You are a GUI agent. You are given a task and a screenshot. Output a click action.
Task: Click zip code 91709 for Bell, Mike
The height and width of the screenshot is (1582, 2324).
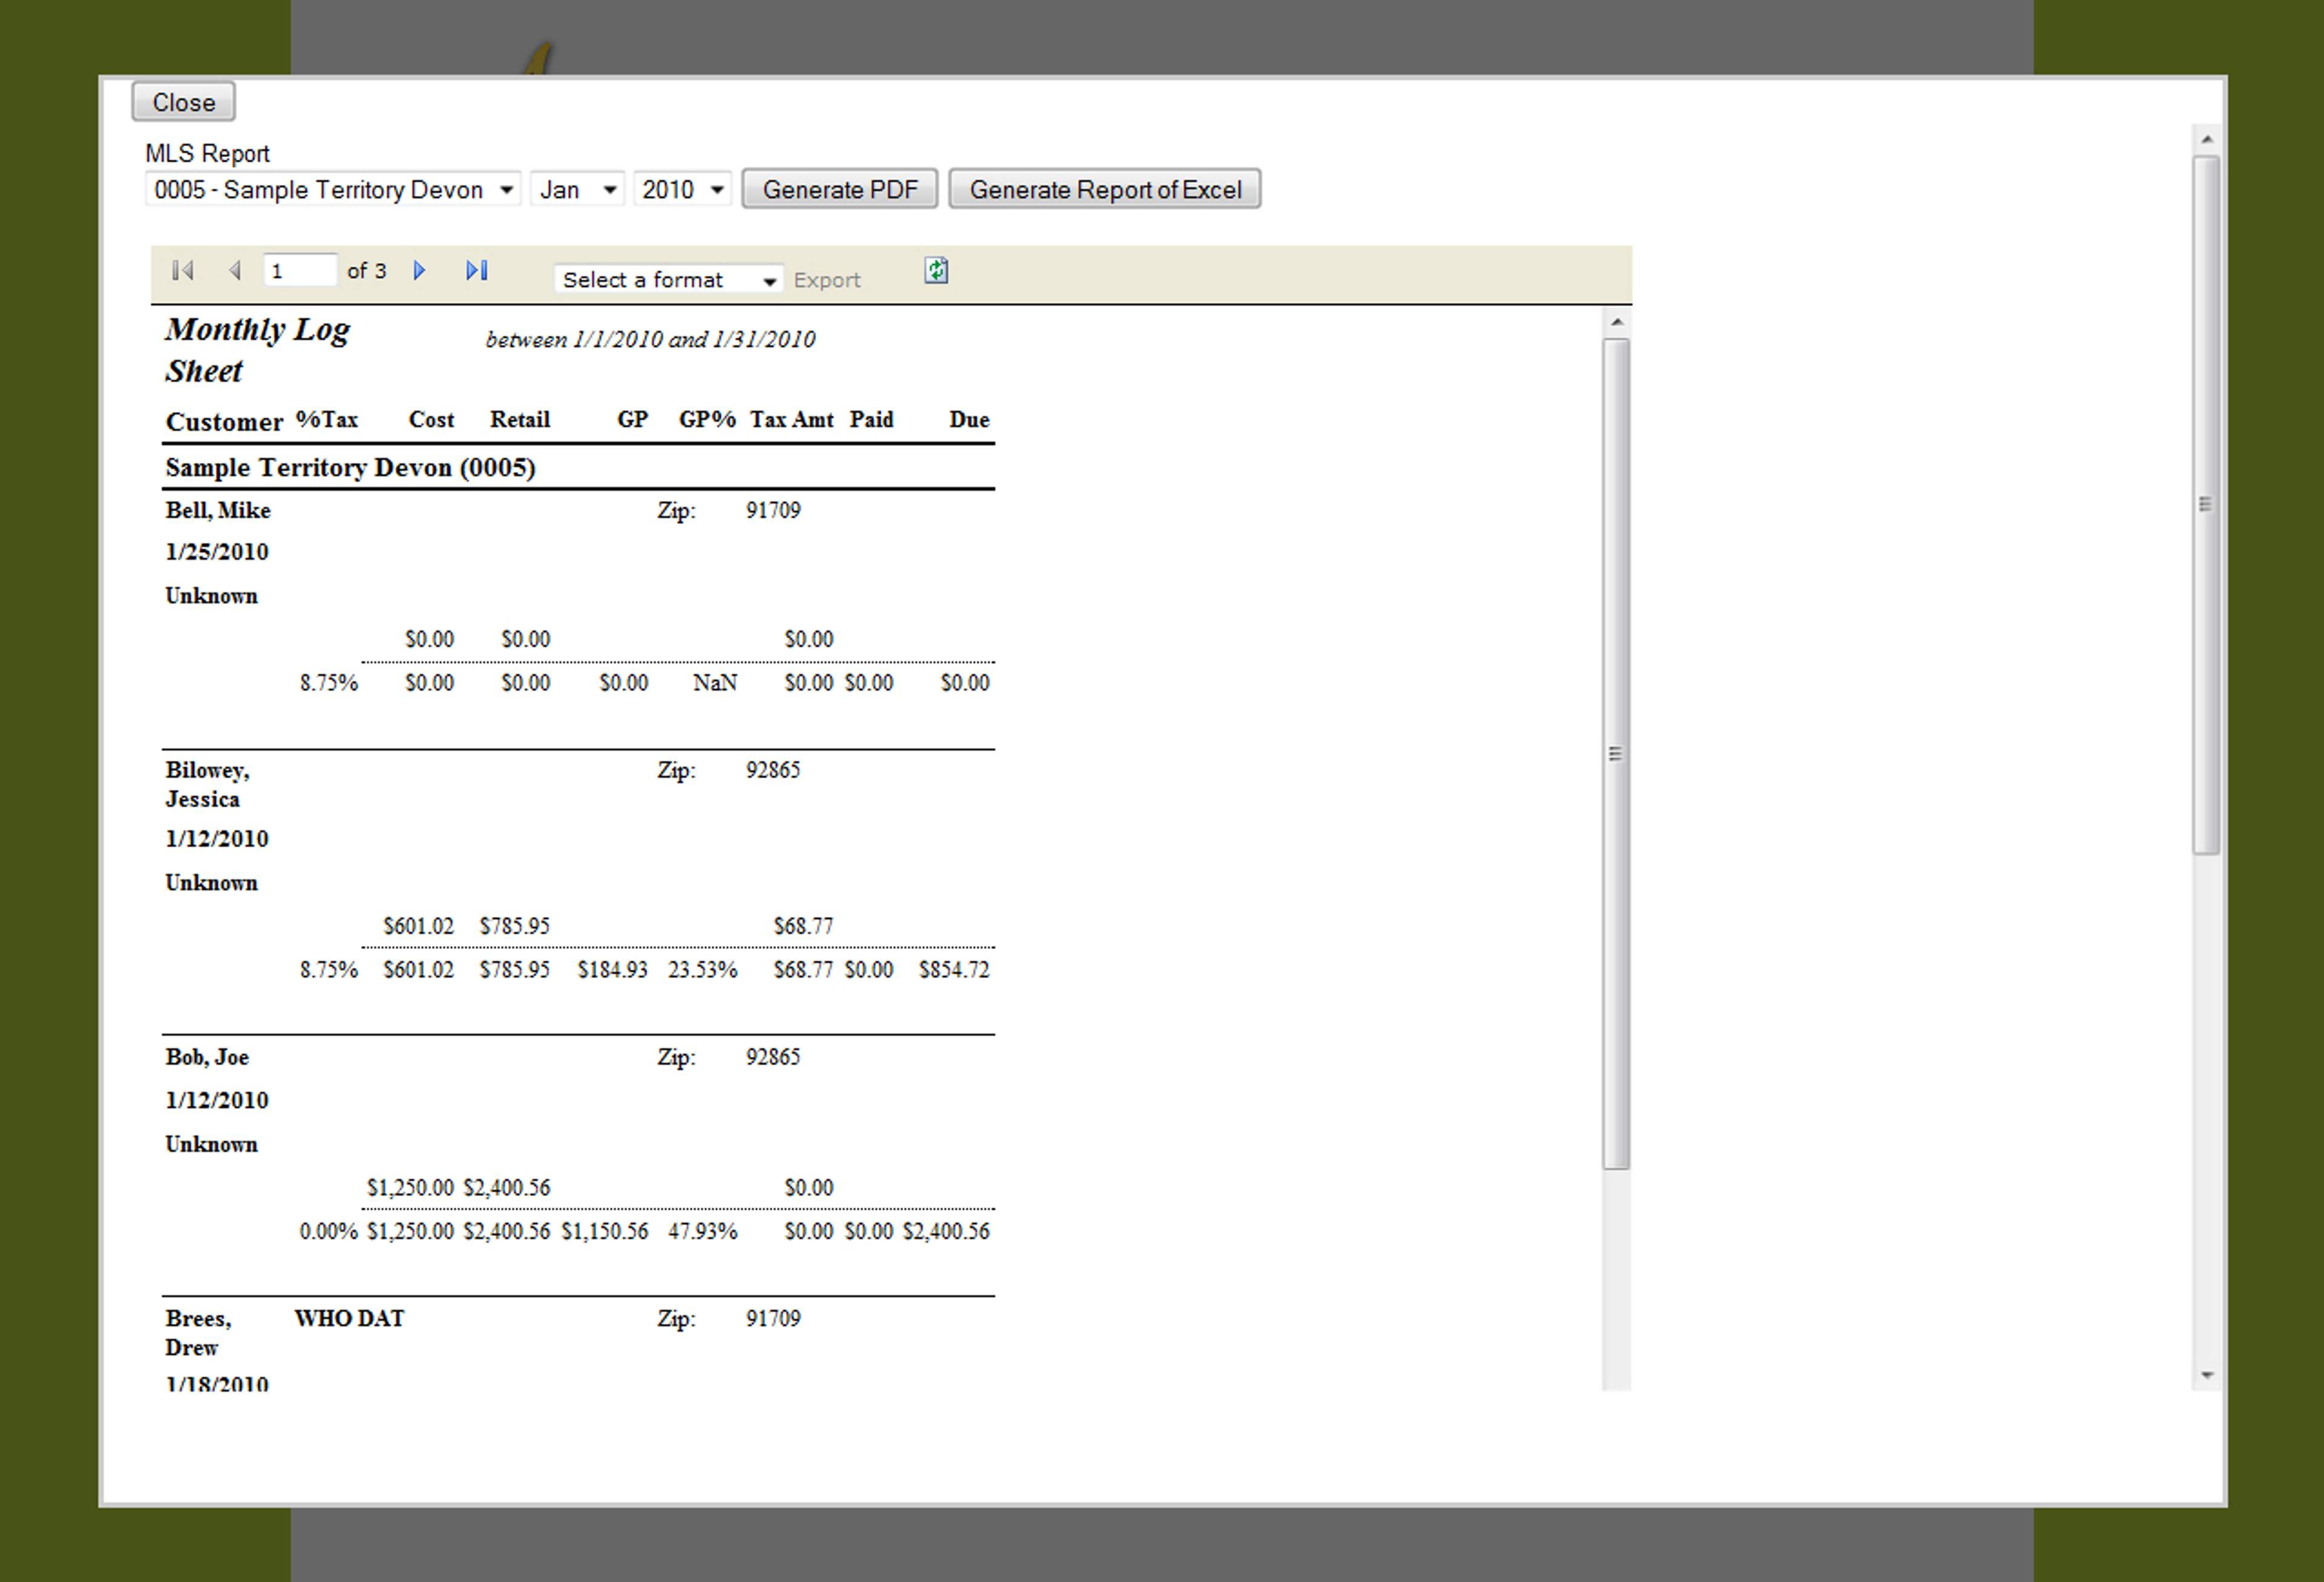coord(773,510)
